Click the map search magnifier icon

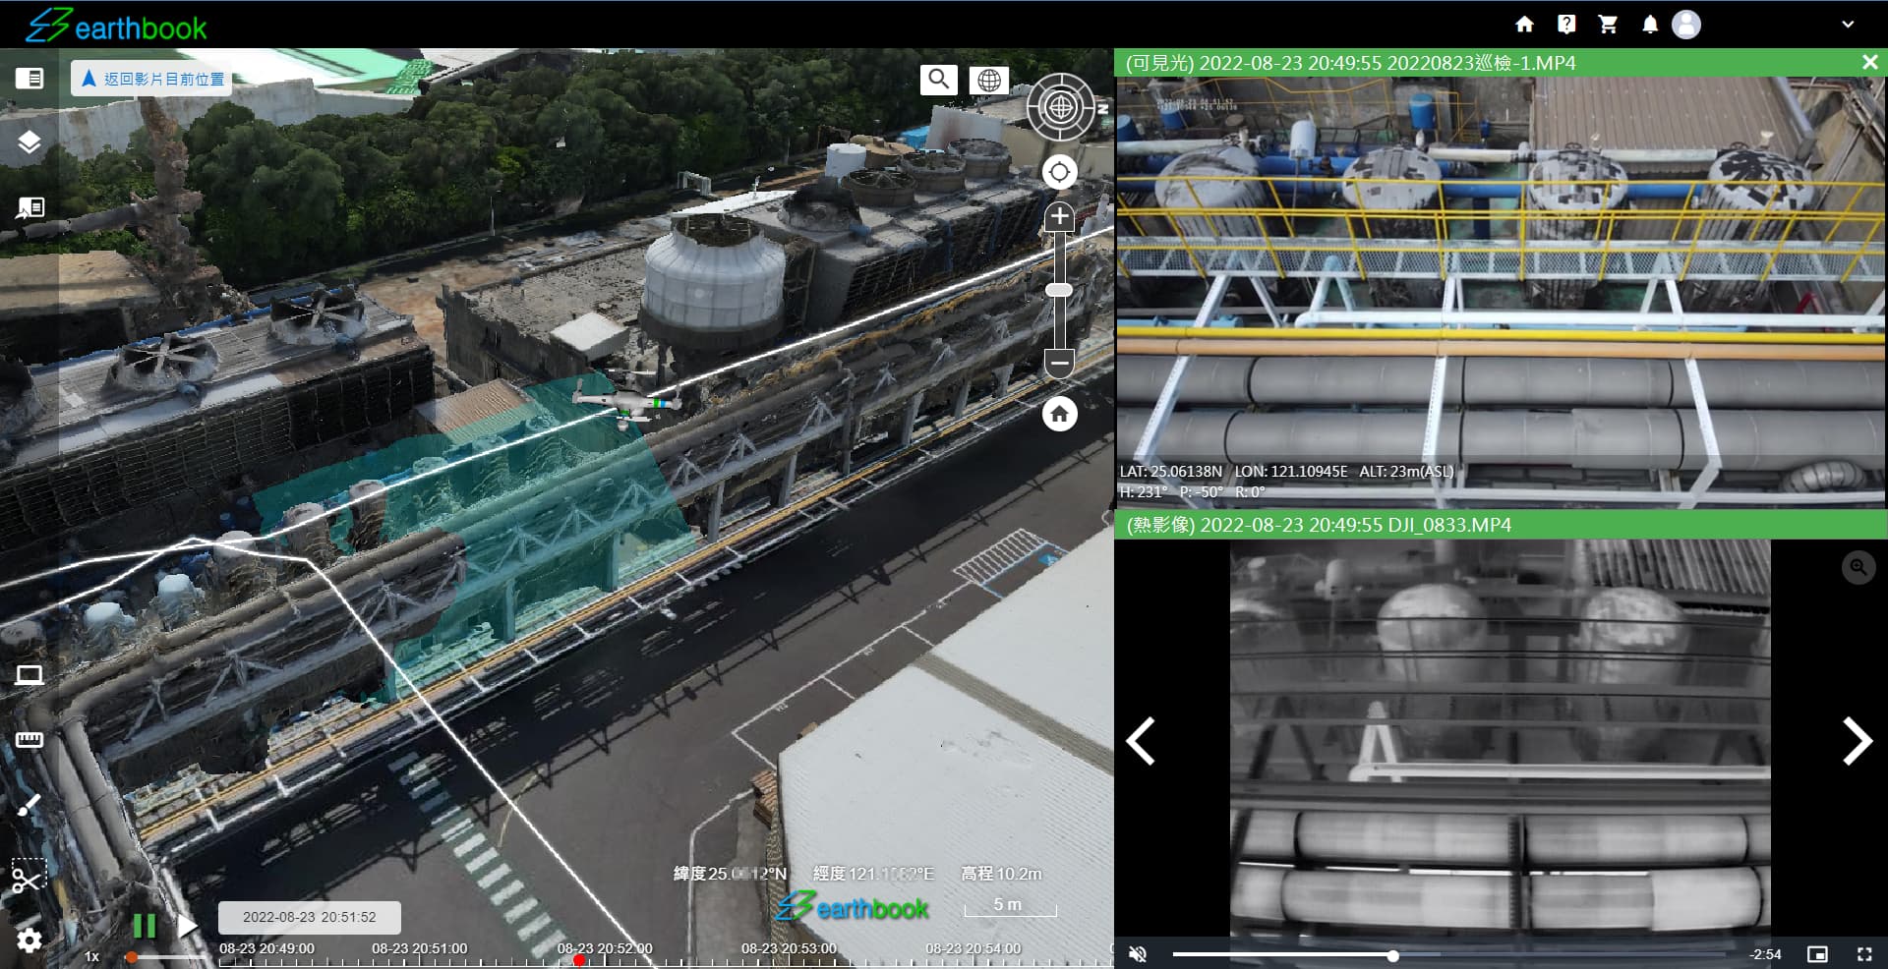[x=938, y=80]
